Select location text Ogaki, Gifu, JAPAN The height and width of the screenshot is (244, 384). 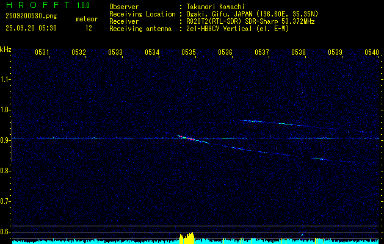click(x=219, y=14)
